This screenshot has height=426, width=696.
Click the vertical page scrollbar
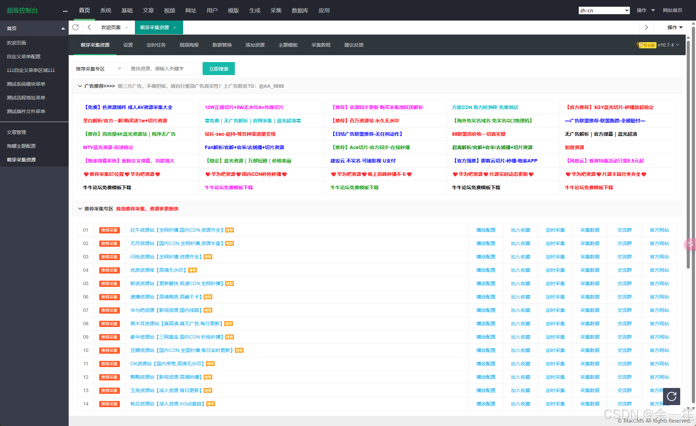(688, 154)
